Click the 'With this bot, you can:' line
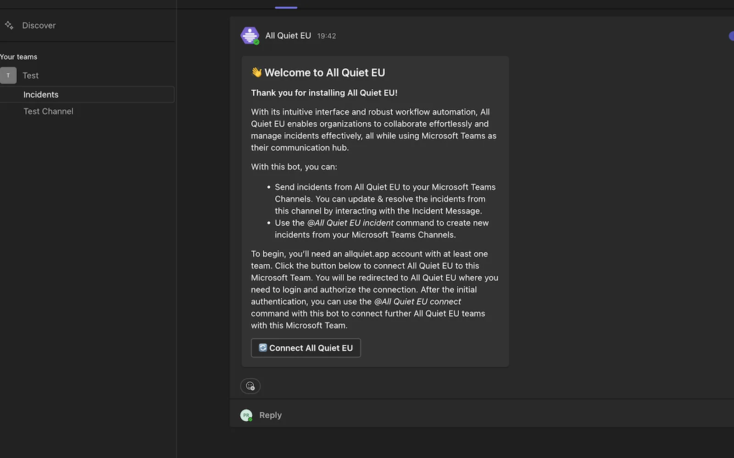 coord(294,167)
